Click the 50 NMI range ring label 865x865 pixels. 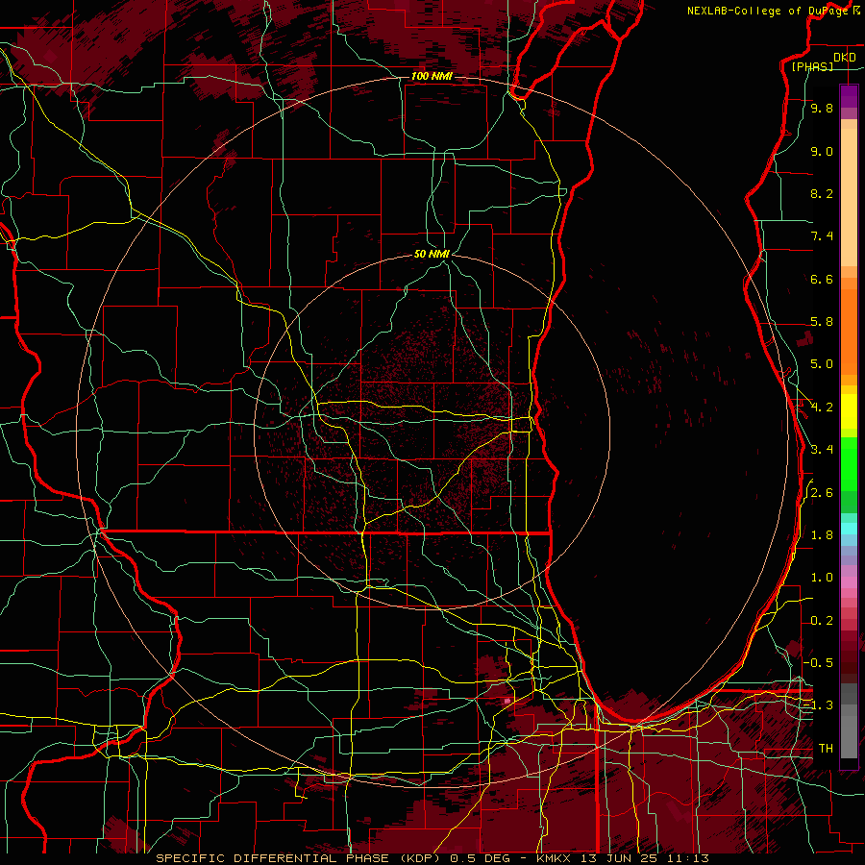(x=432, y=254)
